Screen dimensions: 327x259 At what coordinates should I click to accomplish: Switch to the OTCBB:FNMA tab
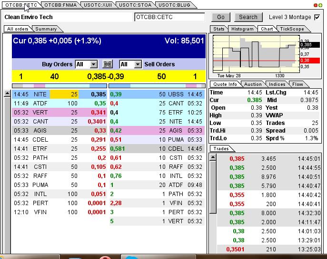point(59,5)
